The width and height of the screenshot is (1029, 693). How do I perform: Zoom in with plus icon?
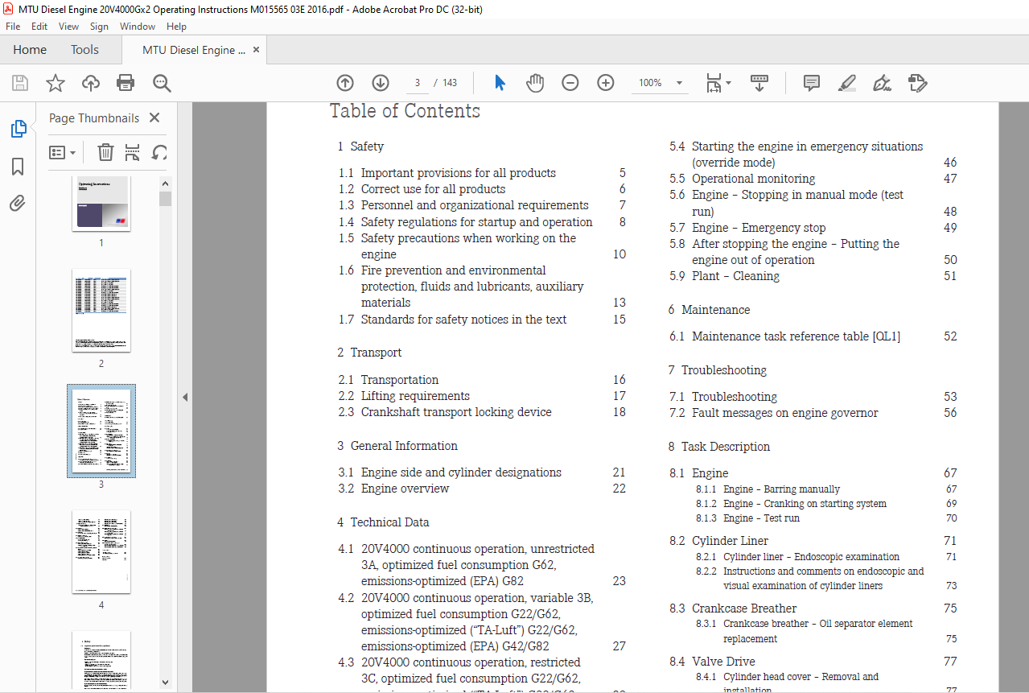pyautogui.click(x=606, y=83)
